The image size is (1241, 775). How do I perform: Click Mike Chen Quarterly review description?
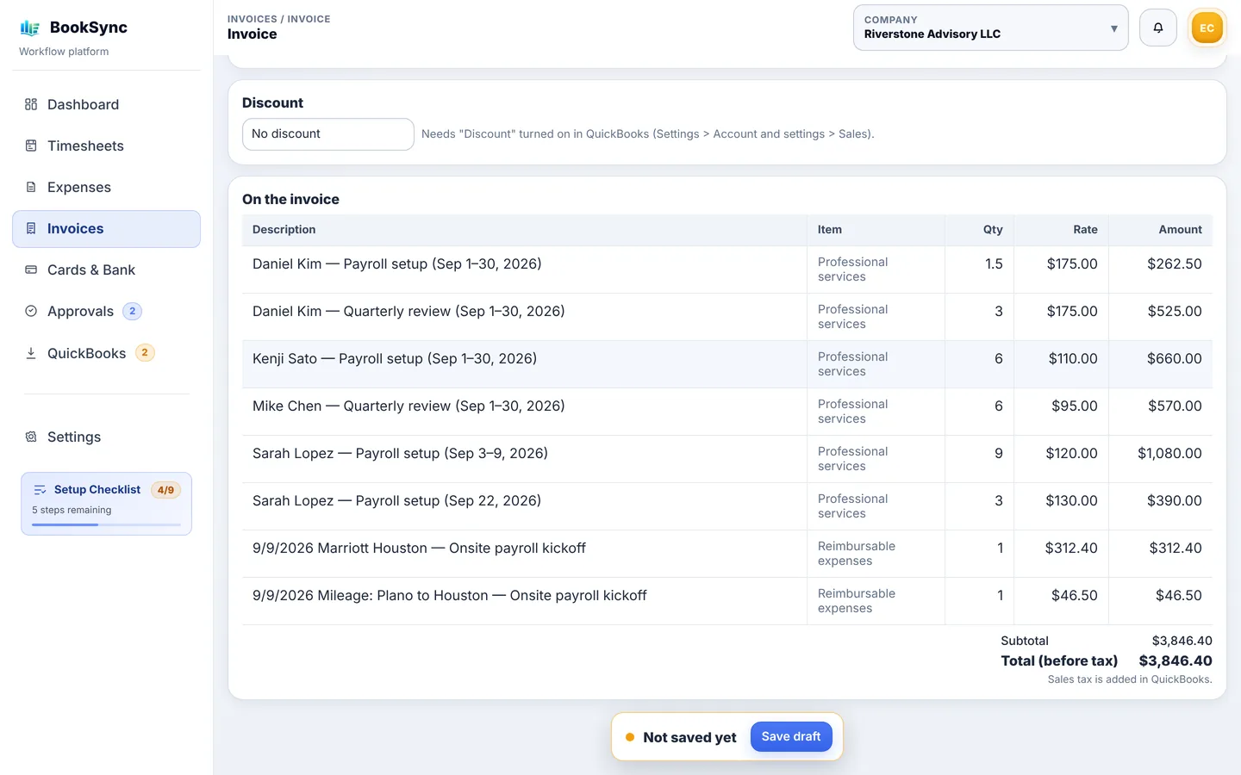click(408, 406)
